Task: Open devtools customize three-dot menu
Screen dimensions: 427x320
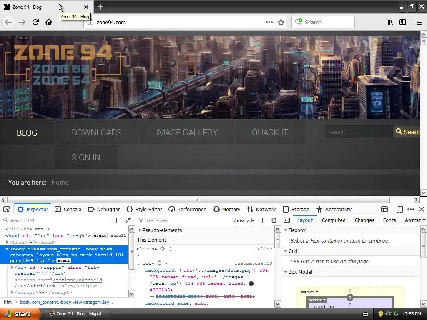Action: (411, 209)
